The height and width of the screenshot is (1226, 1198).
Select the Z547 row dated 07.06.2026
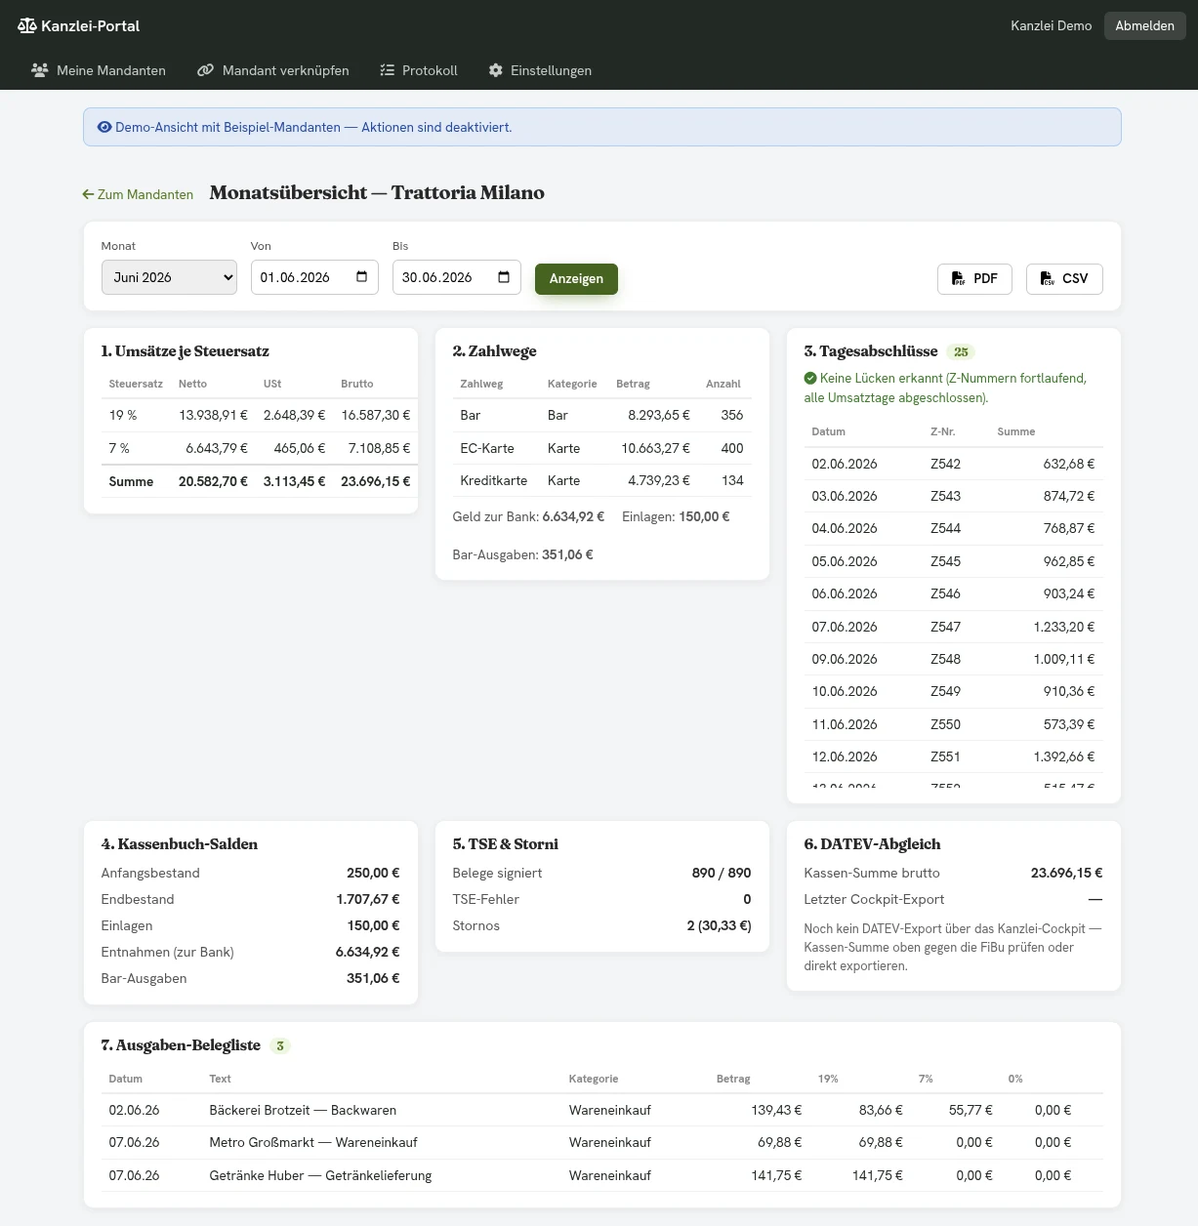coord(953,627)
